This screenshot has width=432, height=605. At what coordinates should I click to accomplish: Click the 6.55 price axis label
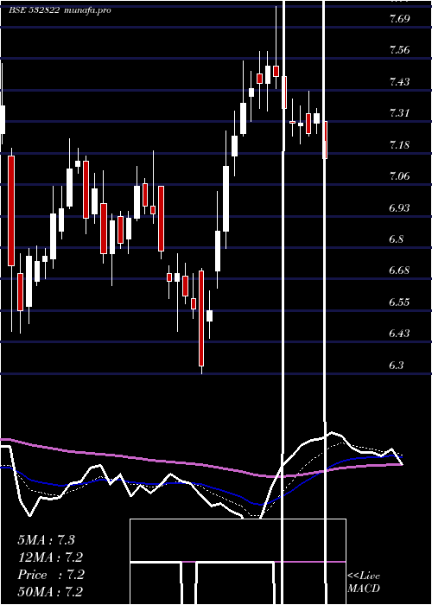(x=399, y=302)
